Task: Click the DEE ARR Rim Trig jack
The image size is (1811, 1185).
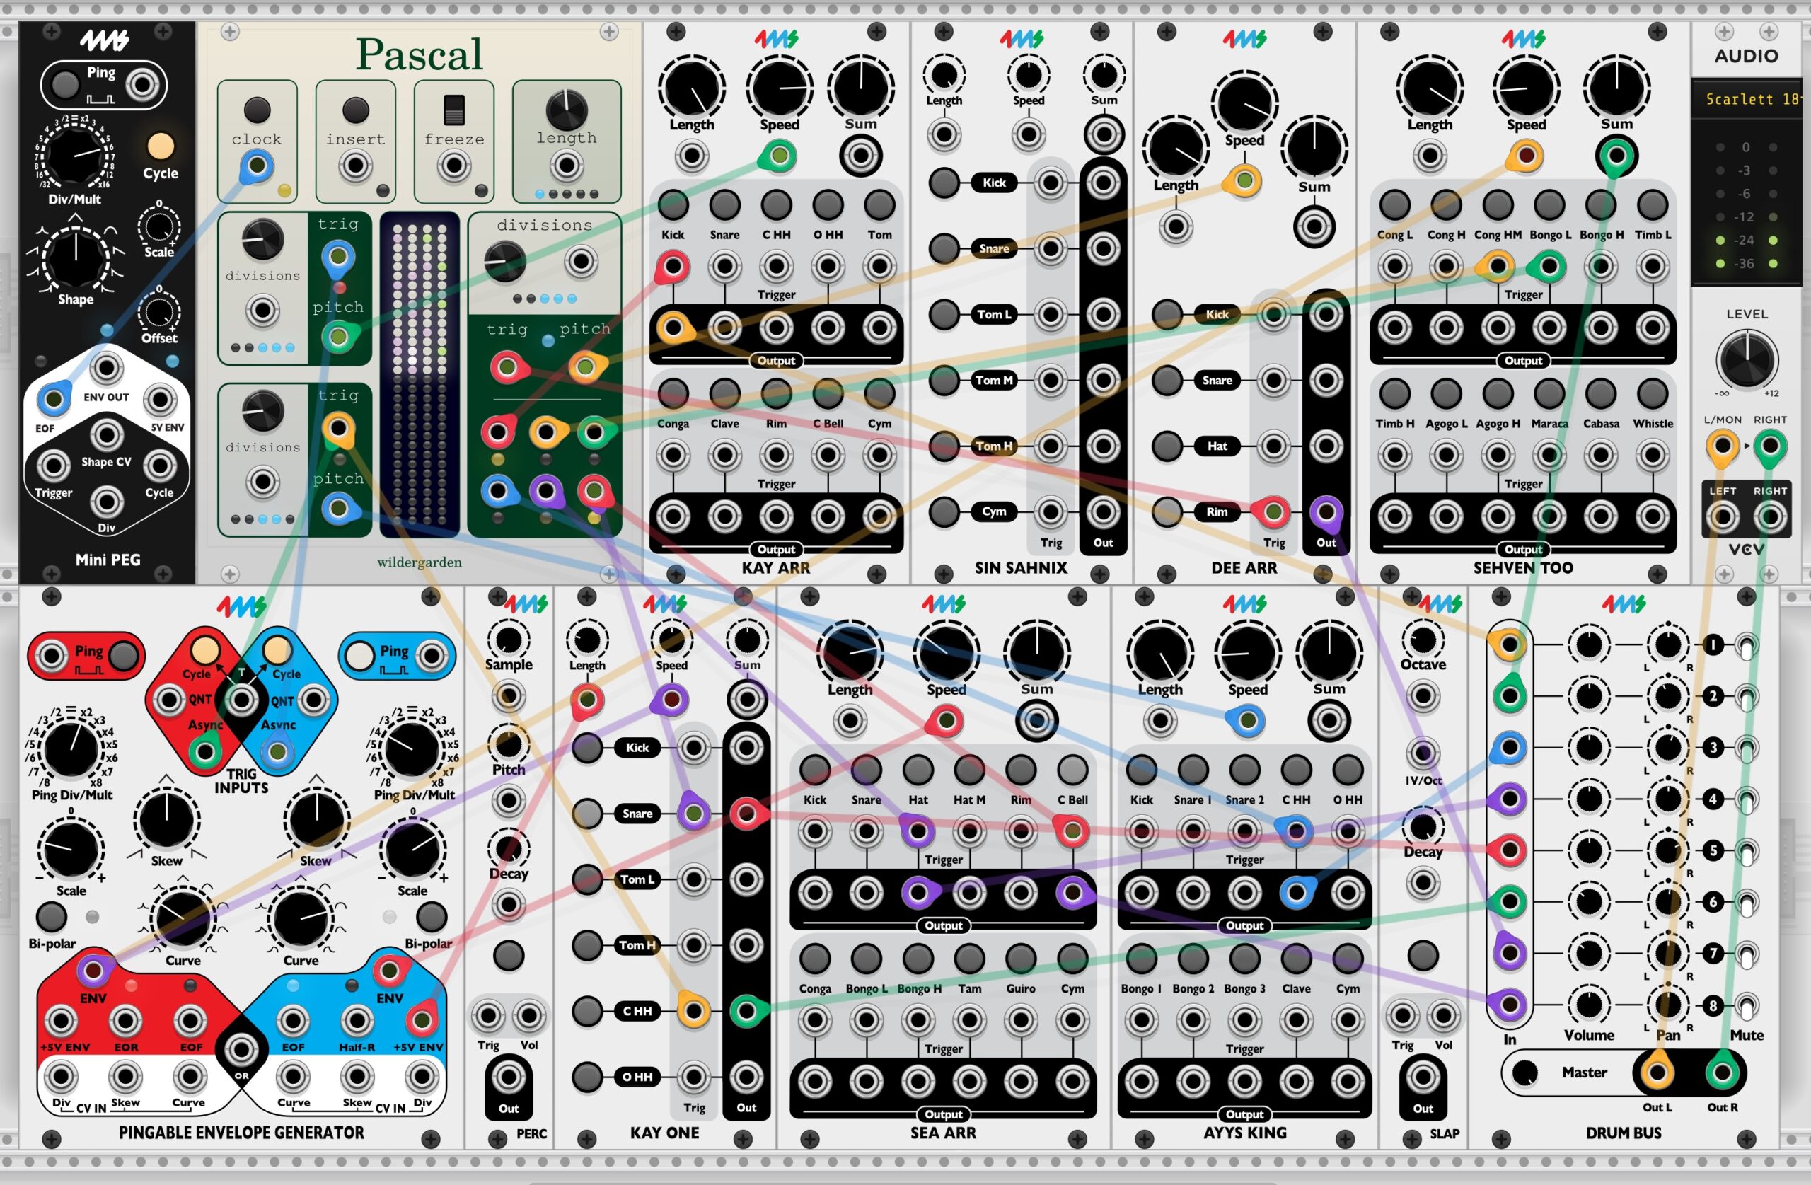Action: click(x=1273, y=512)
